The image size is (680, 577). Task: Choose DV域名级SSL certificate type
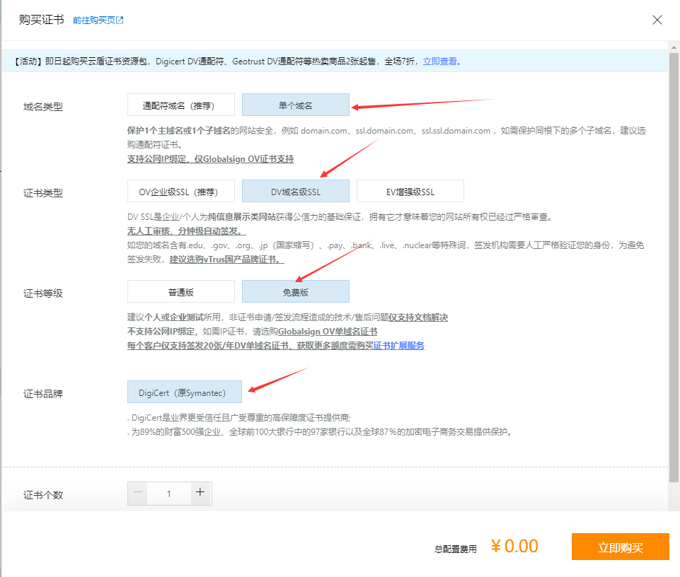[295, 192]
